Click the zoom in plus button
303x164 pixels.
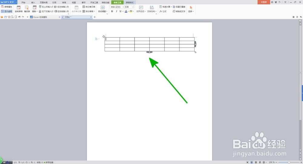pos(301,162)
